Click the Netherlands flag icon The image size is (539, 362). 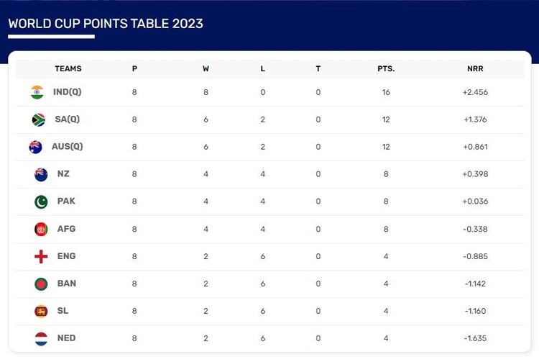[41, 338]
